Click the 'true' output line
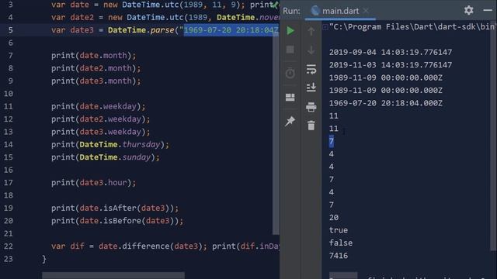The height and width of the screenshot is (279, 497). (x=339, y=230)
